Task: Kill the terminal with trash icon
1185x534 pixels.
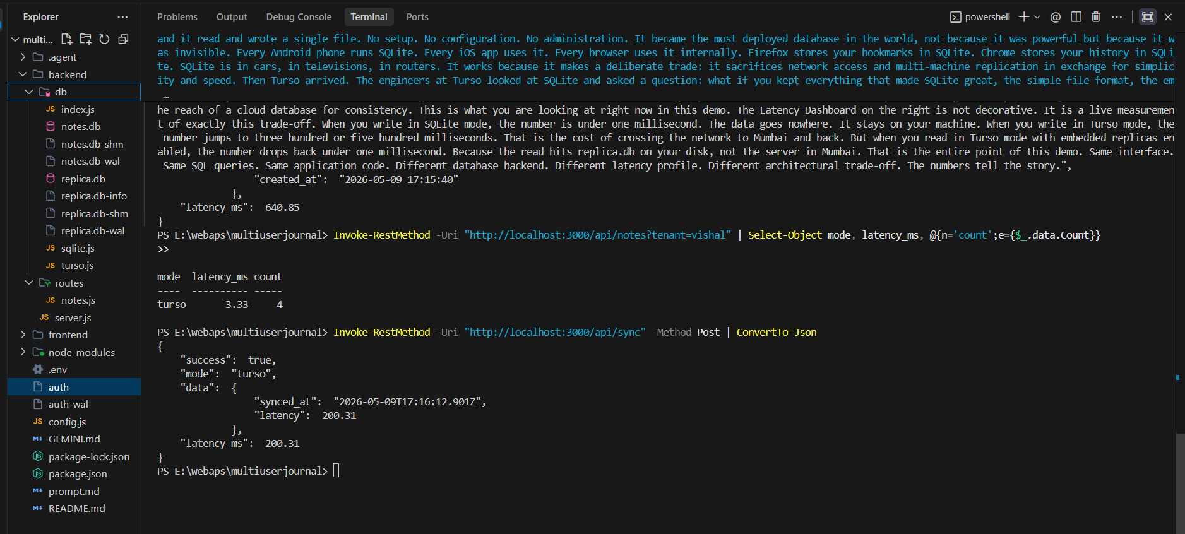Action: coord(1096,17)
